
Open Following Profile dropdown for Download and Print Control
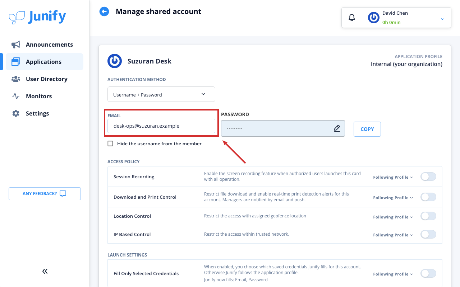(x=393, y=198)
